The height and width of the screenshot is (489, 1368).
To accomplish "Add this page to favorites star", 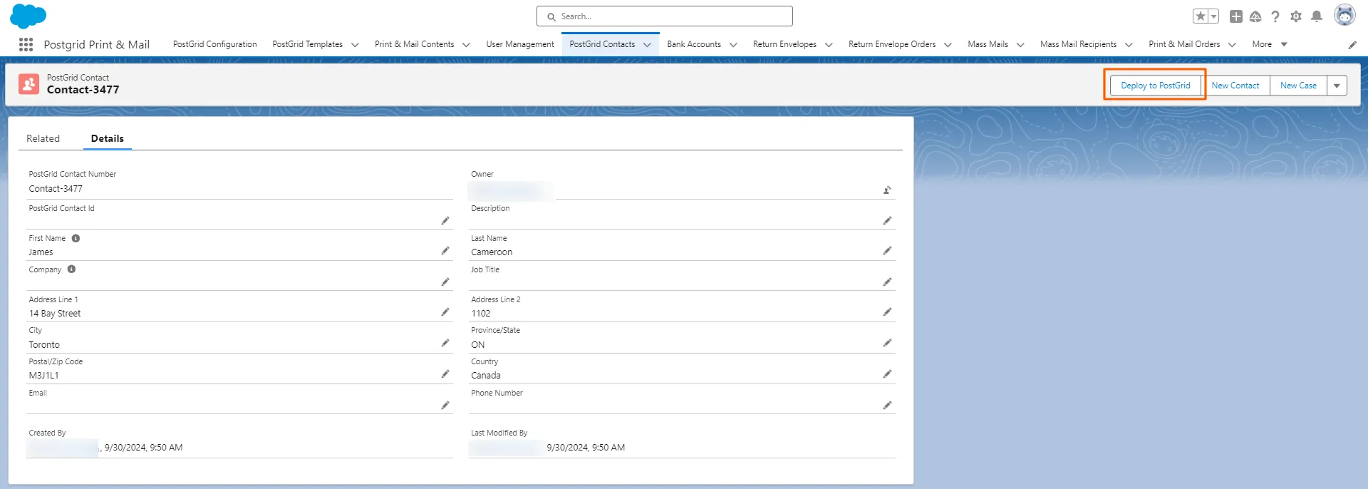I will [1201, 16].
